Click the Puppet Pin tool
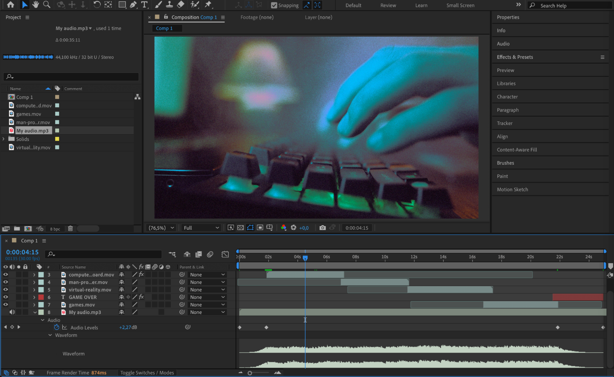This screenshot has width=614, height=377. click(208, 5)
